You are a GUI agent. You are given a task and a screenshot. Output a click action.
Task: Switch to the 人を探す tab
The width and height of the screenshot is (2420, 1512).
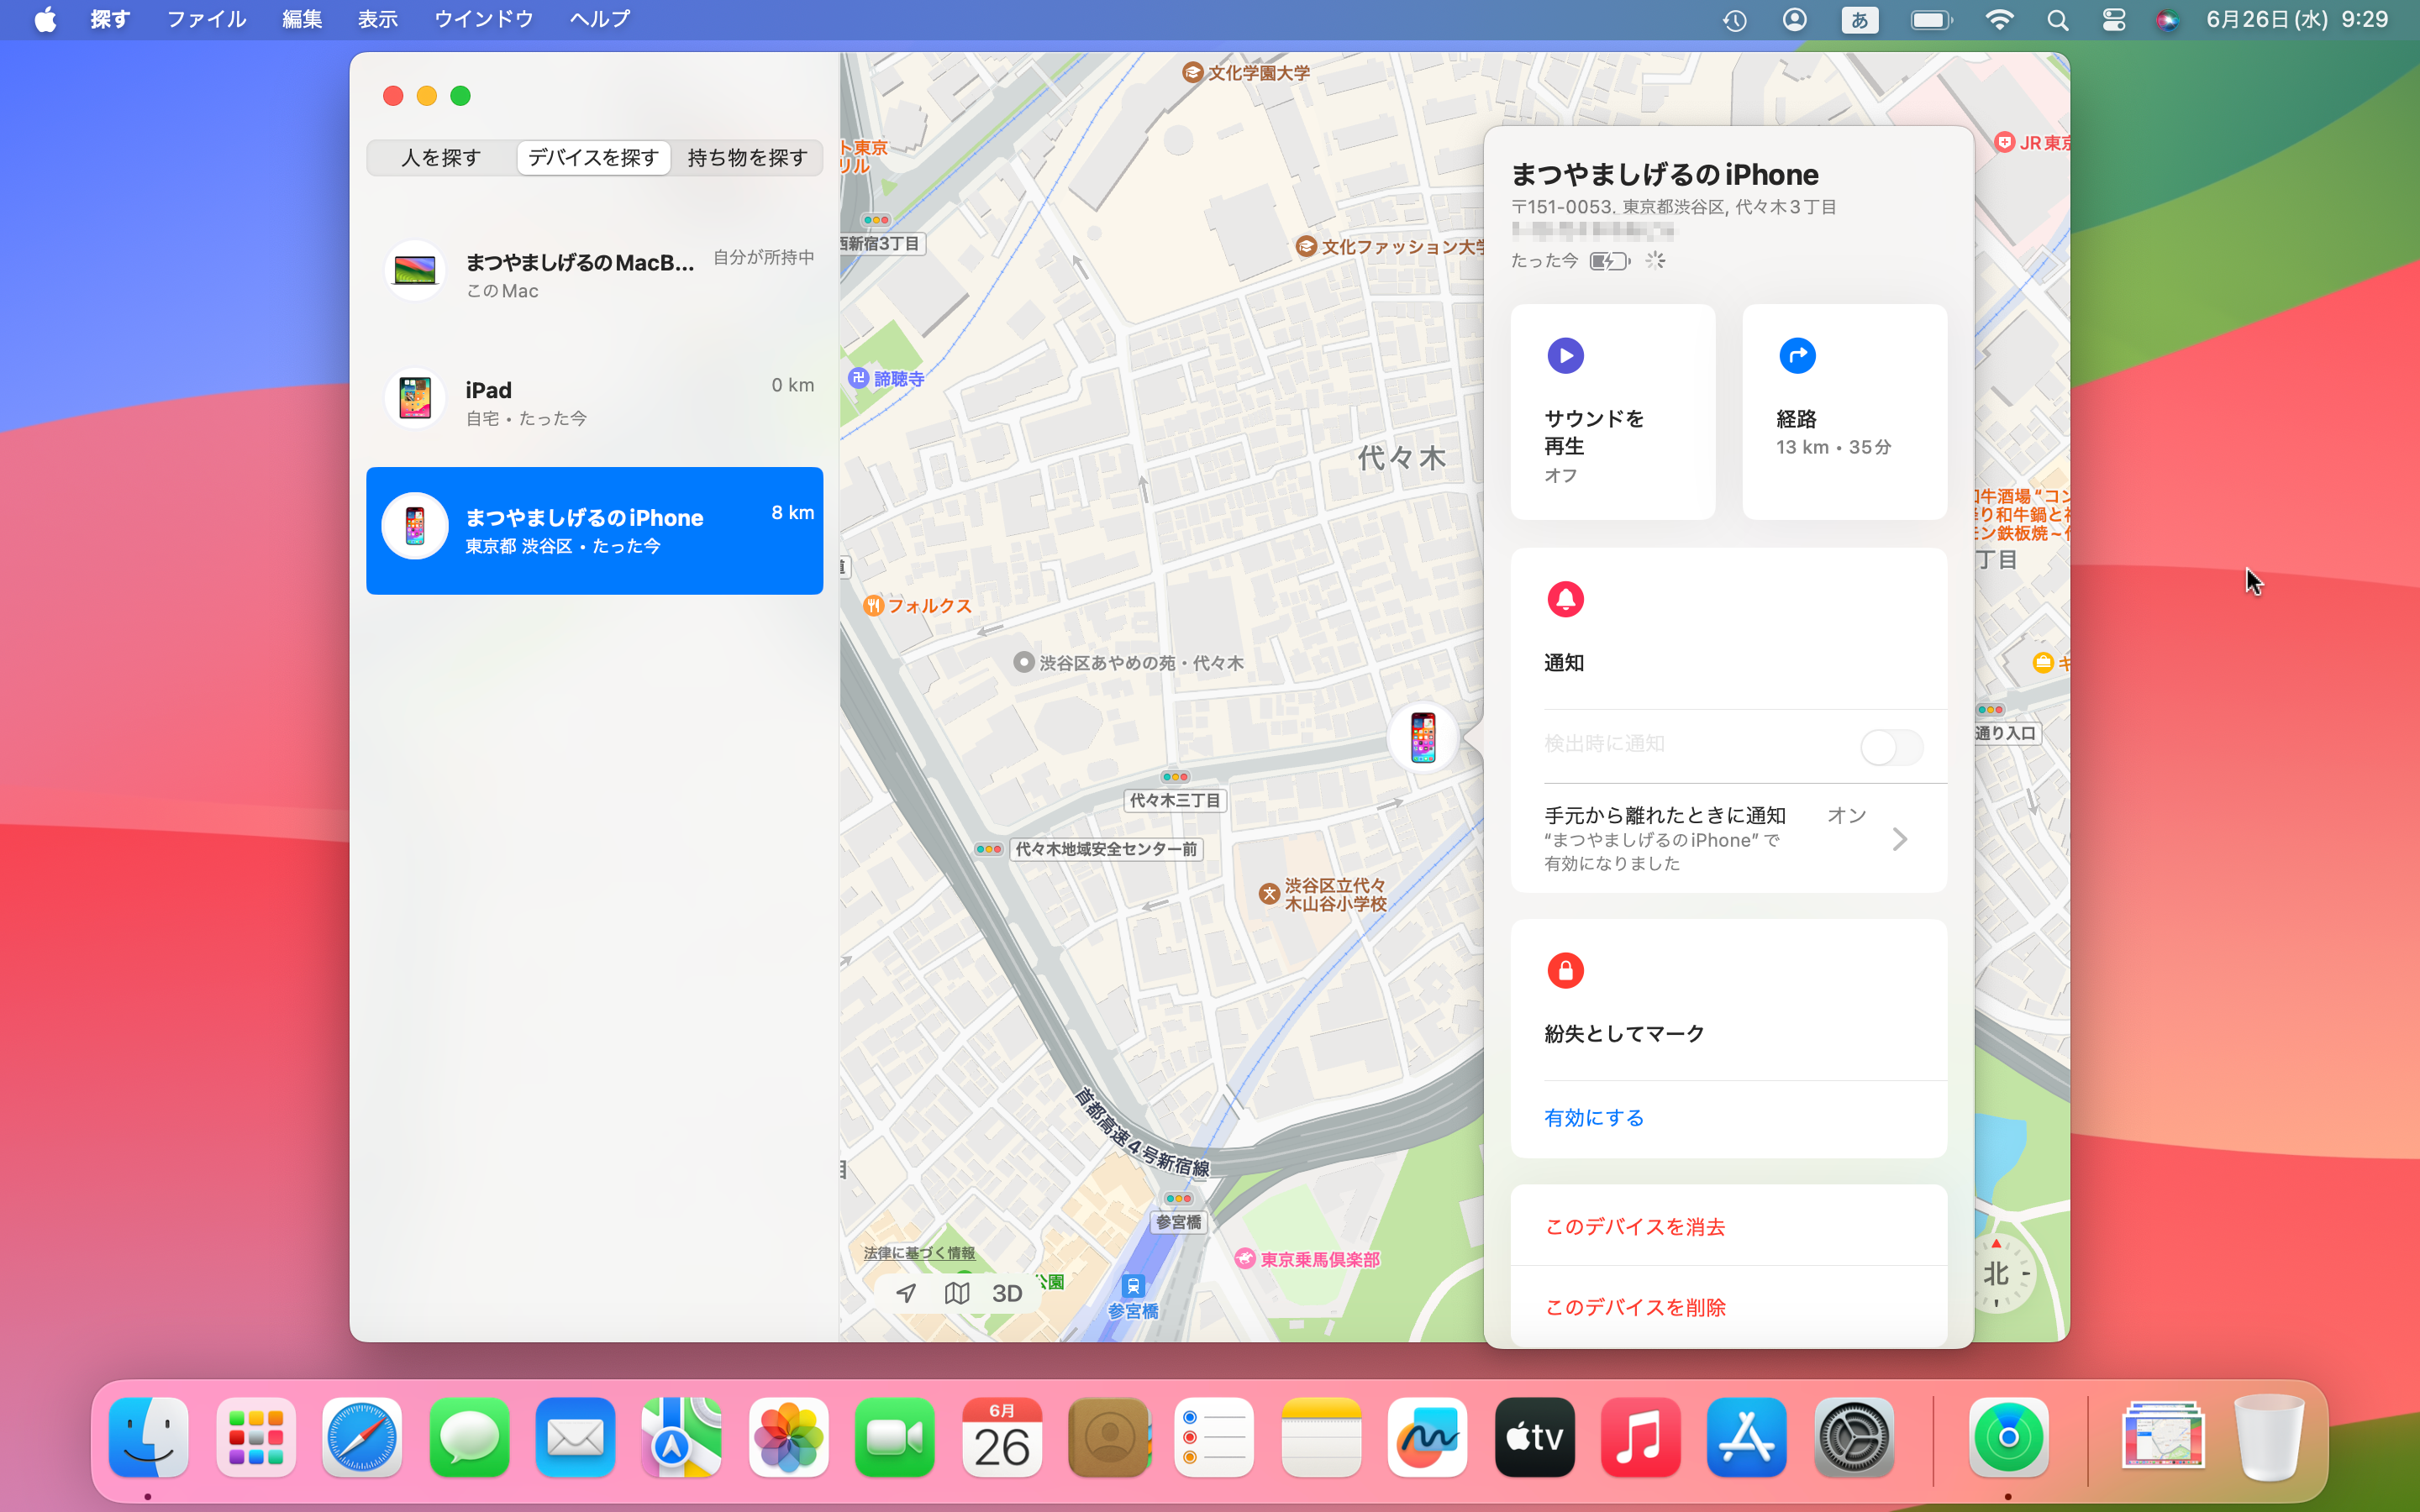(x=441, y=157)
